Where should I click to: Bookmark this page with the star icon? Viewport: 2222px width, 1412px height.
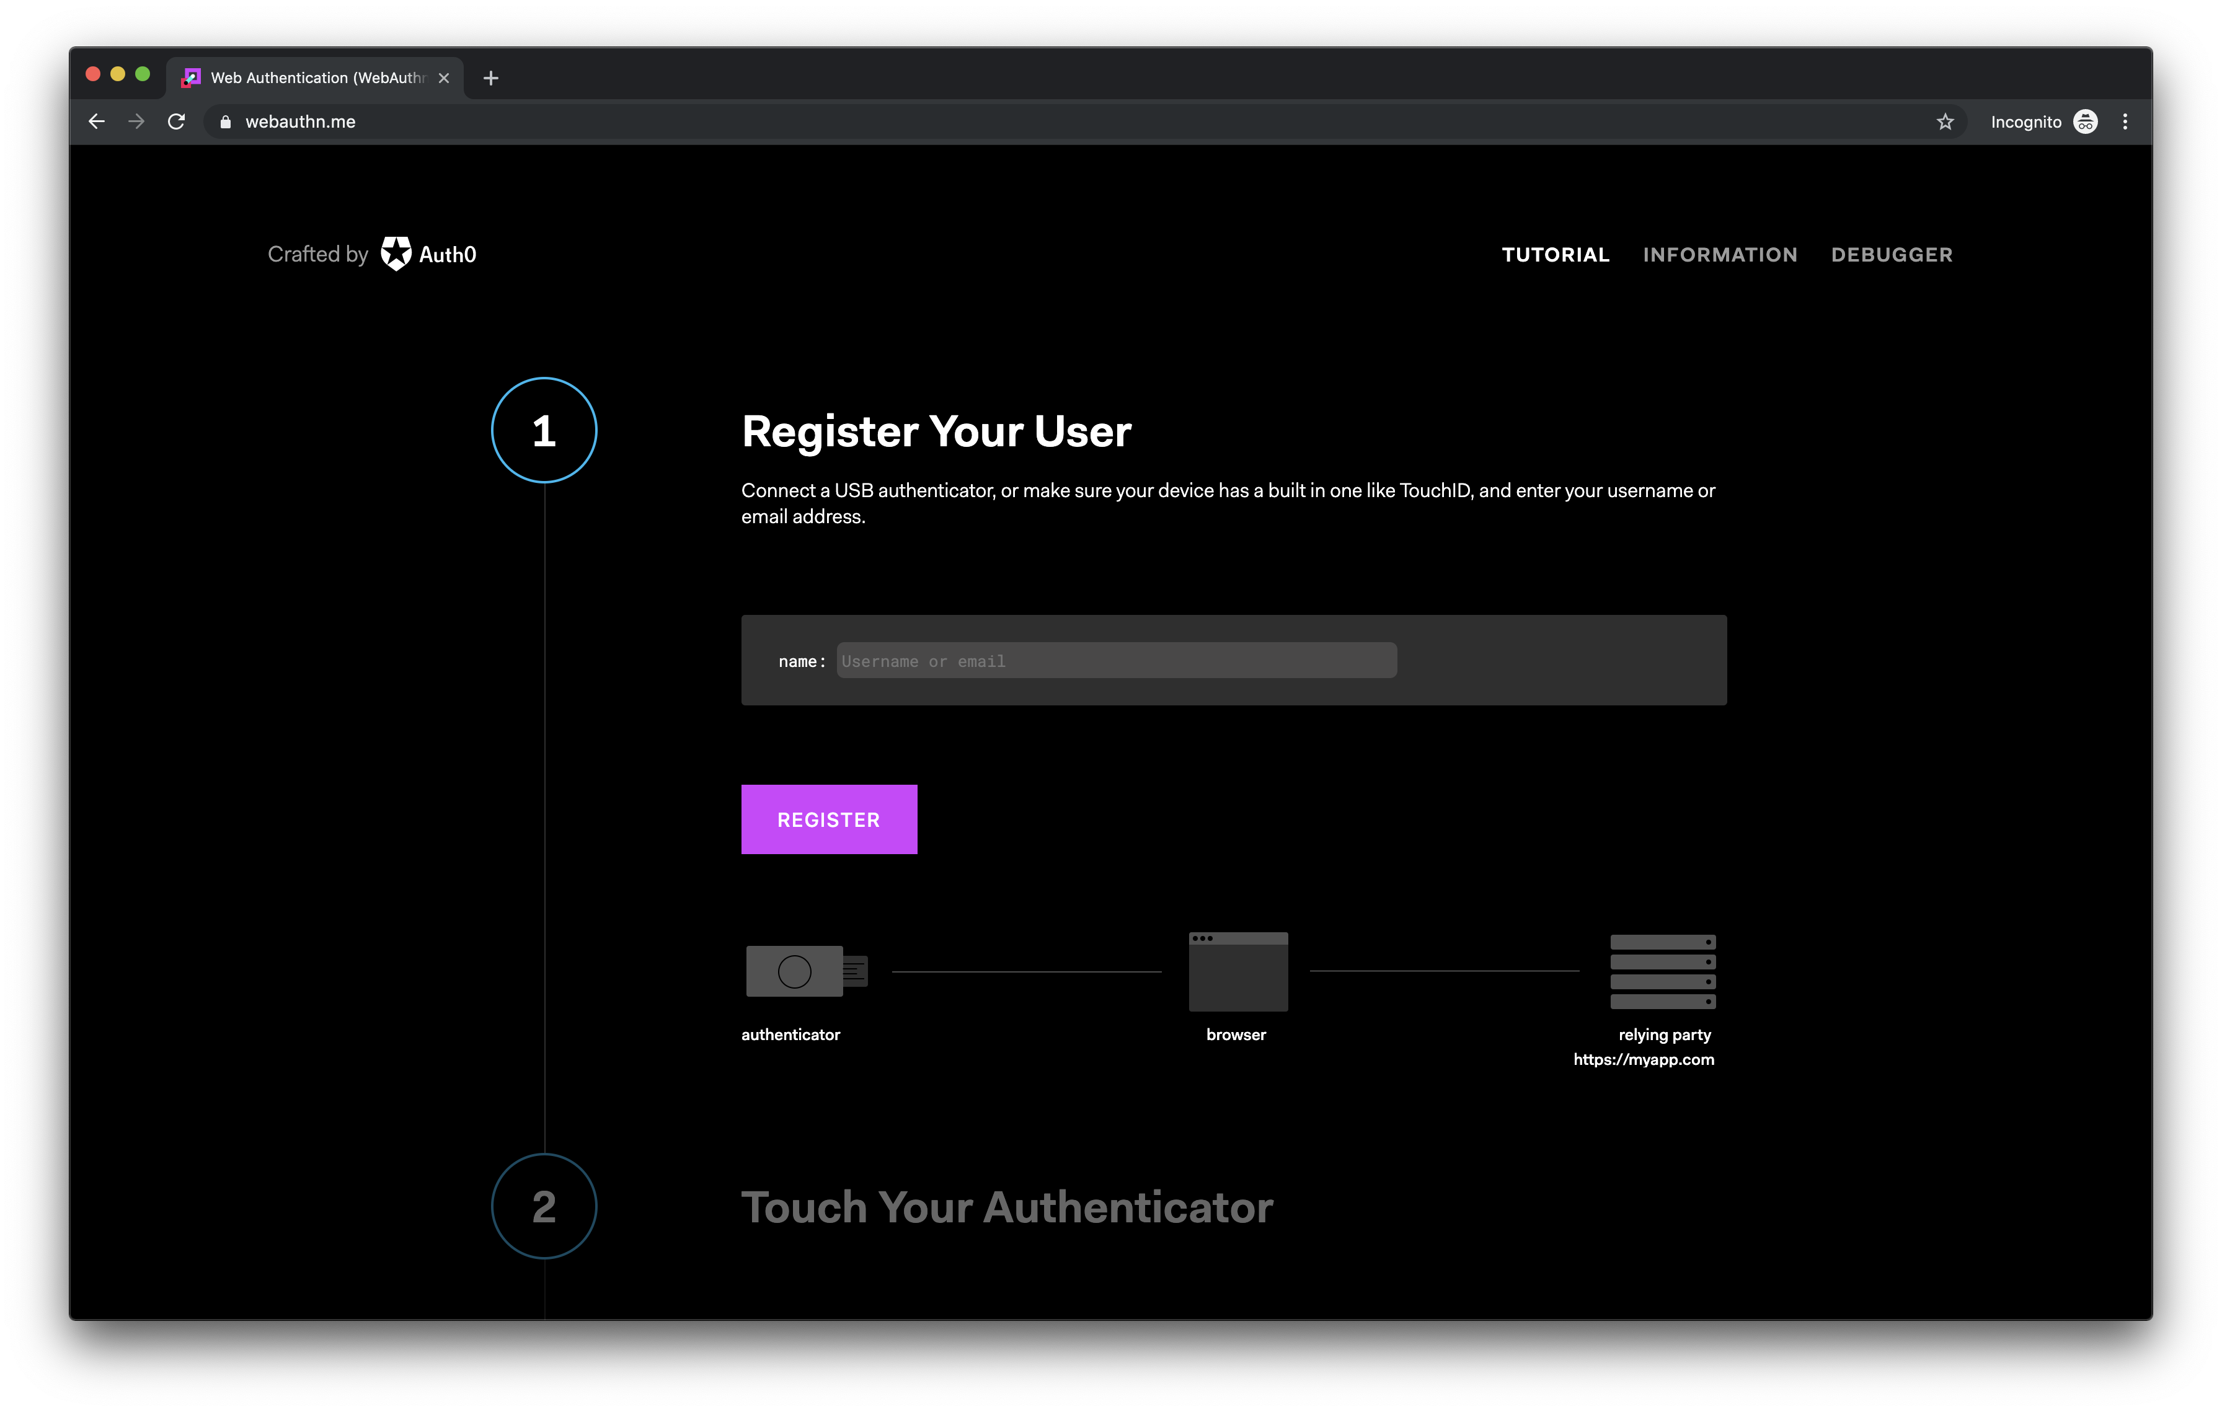tap(1945, 121)
